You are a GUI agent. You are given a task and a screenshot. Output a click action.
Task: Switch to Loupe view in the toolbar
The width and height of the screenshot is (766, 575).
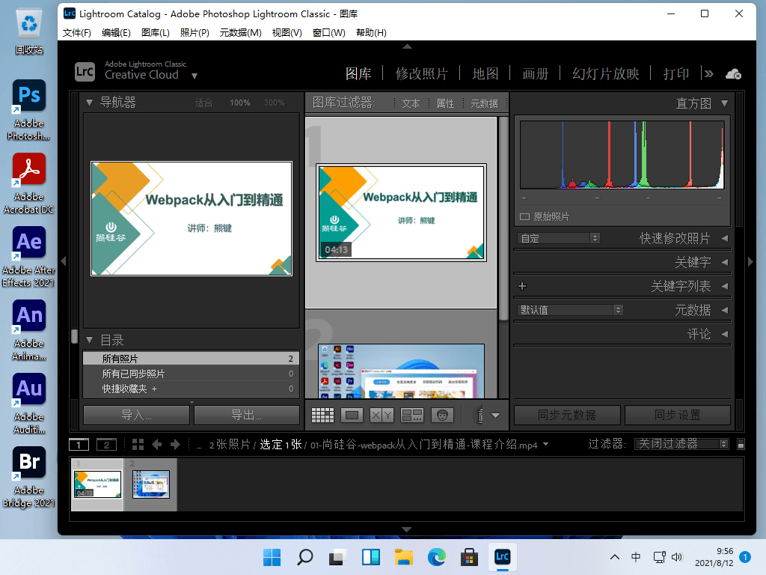[x=352, y=415]
